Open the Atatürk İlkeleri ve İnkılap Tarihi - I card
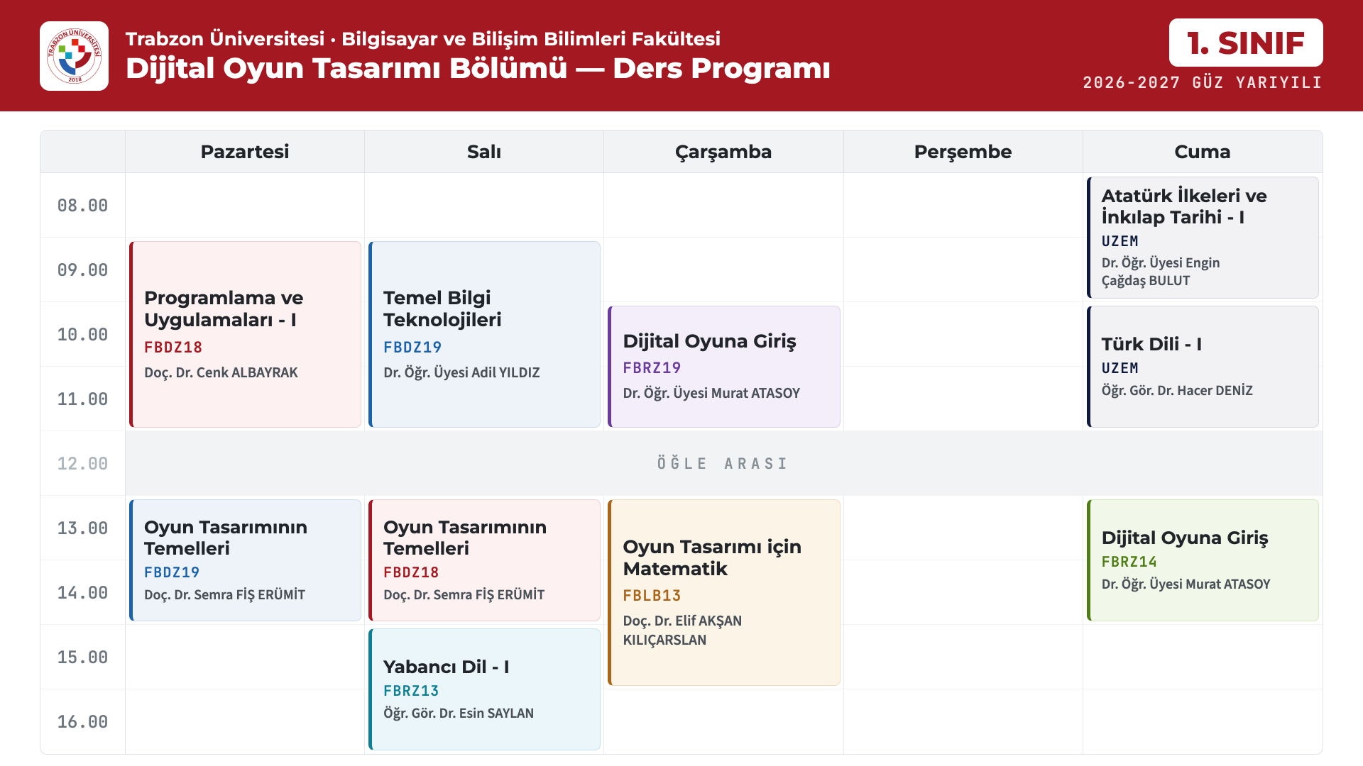The width and height of the screenshot is (1363, 766). tap(1203, 238)
